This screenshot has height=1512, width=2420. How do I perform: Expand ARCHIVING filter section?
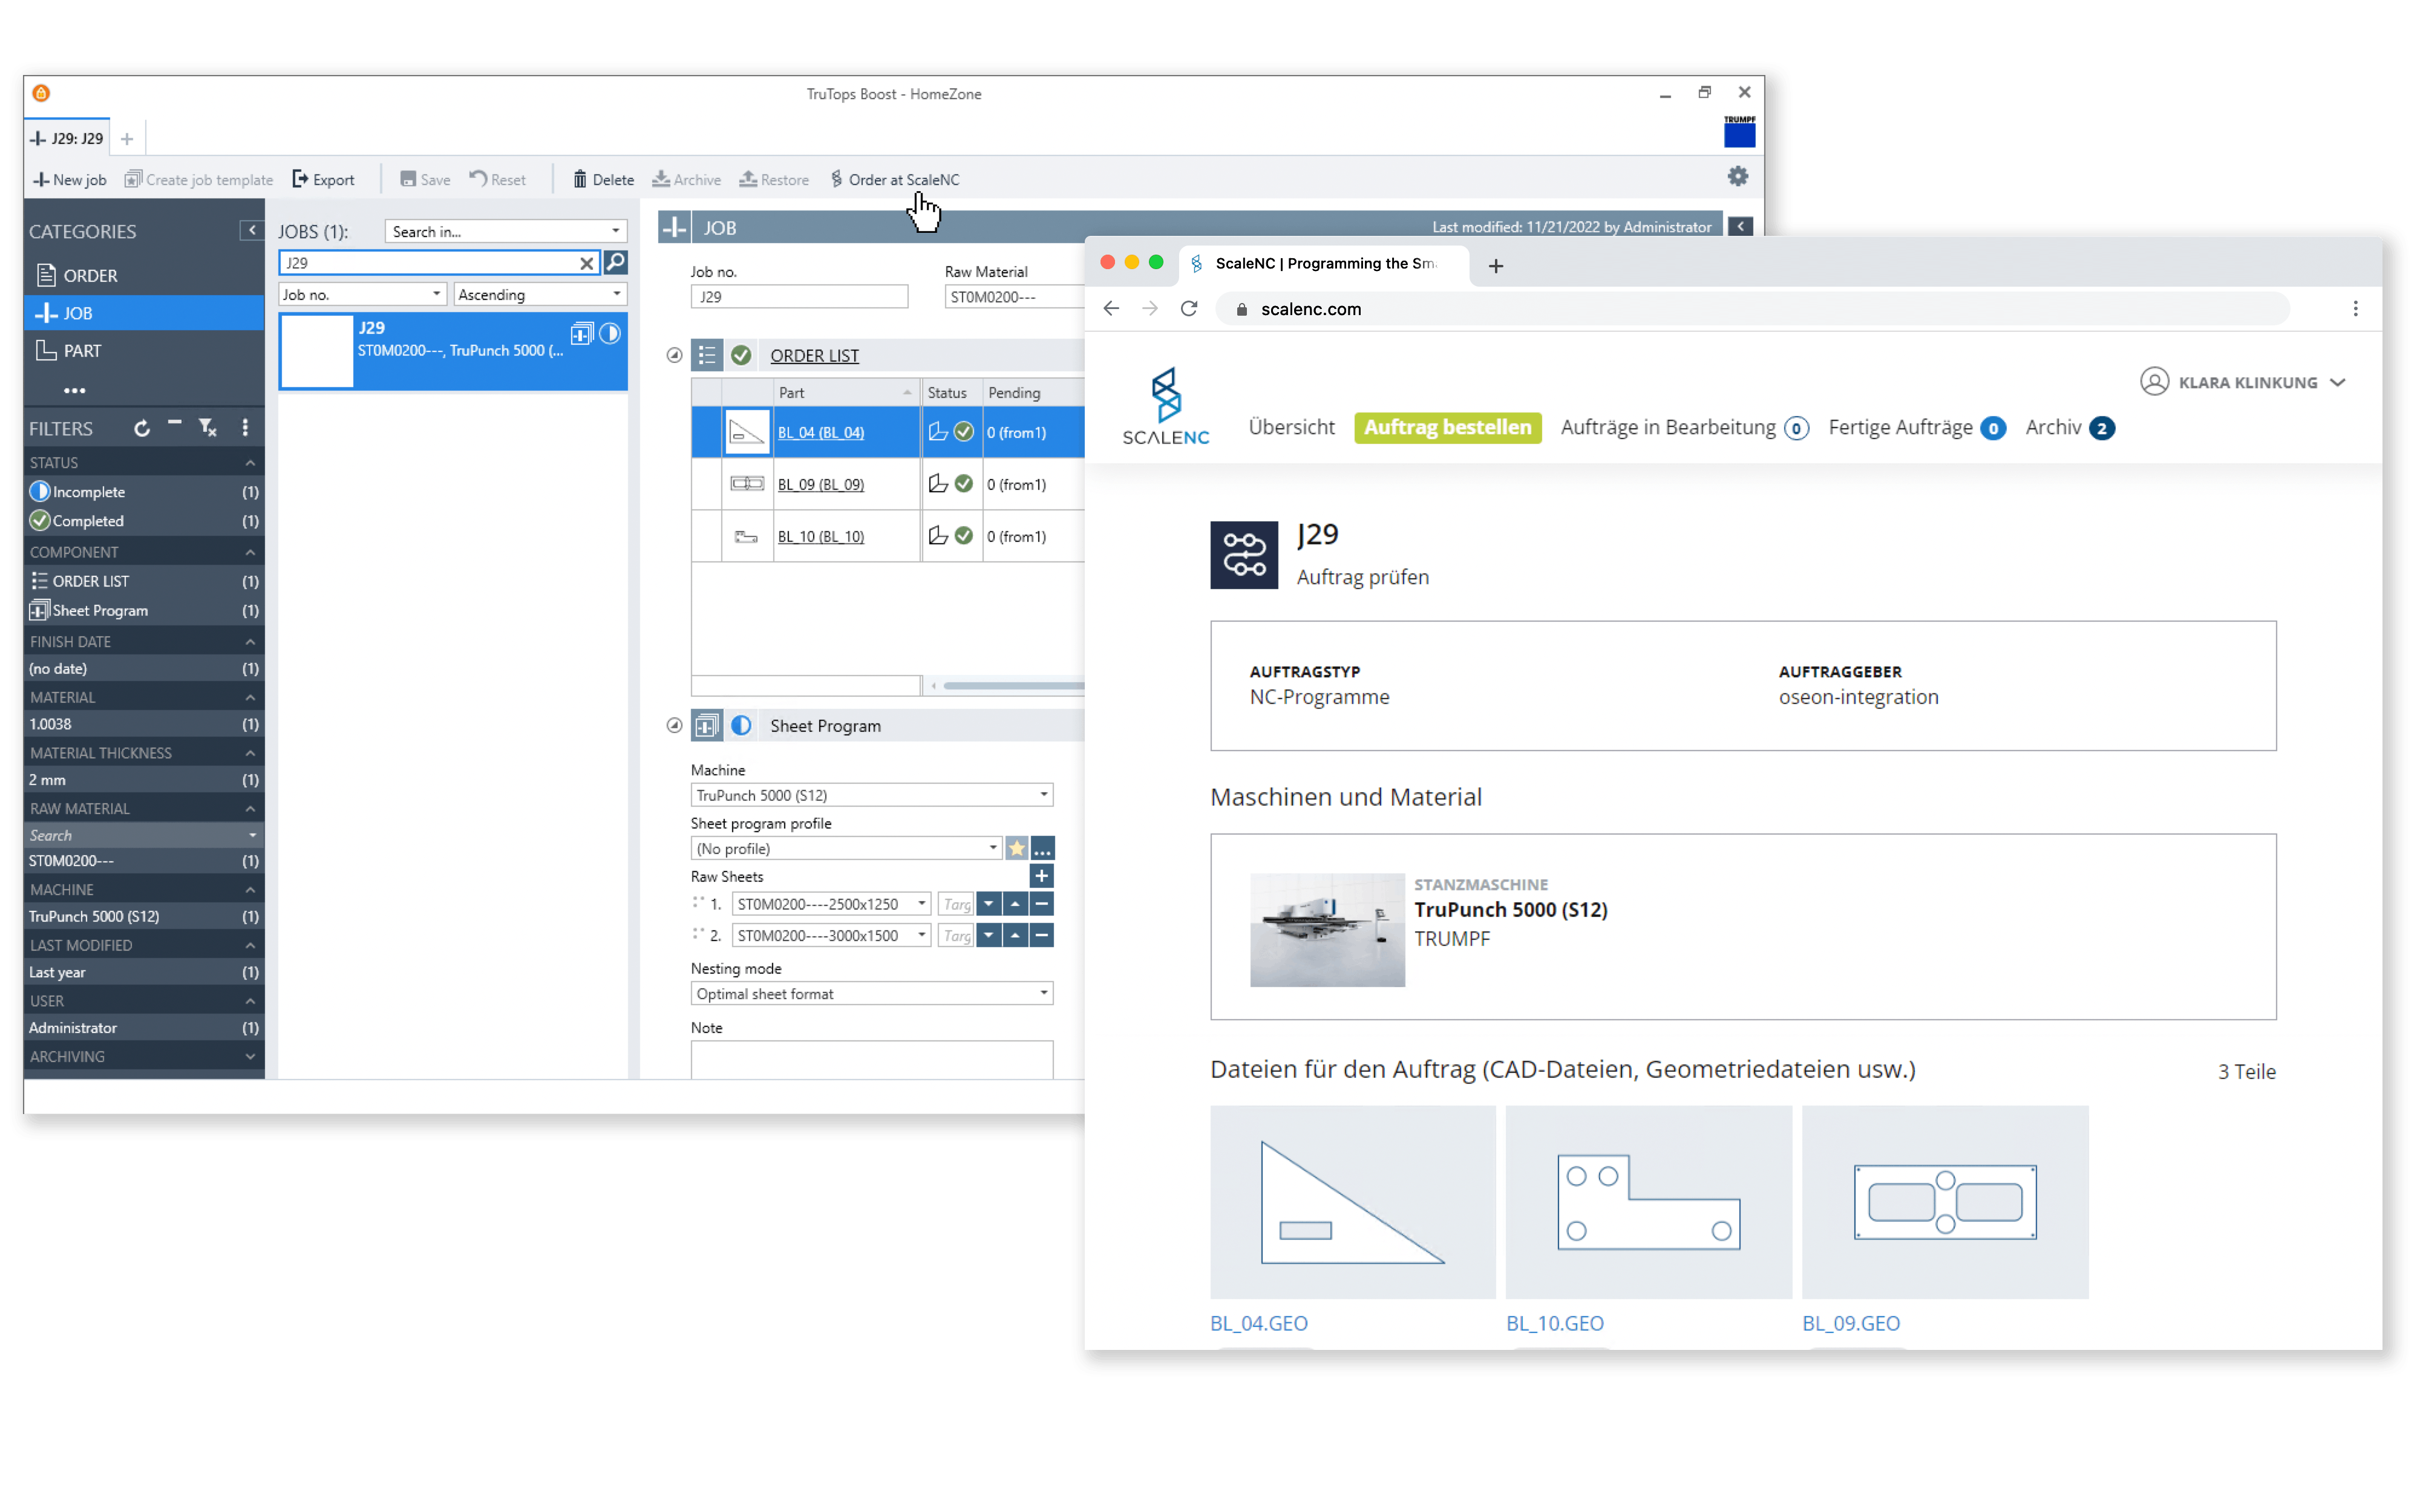click(250, 1057)
